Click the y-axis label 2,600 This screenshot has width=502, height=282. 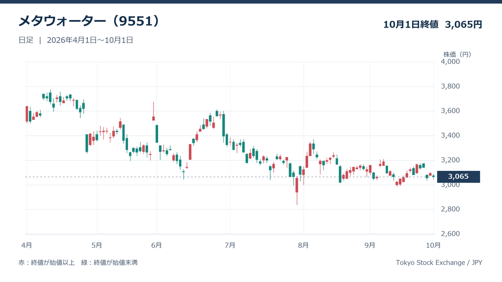(x=451, y=234)
